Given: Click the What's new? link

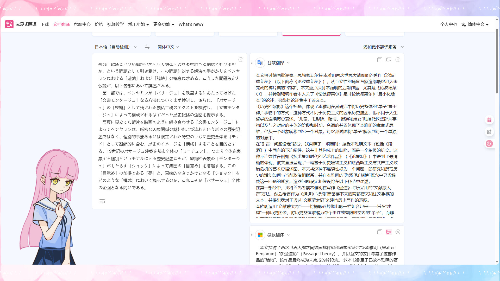Looking at the screenshot, I should coord(191,24).
